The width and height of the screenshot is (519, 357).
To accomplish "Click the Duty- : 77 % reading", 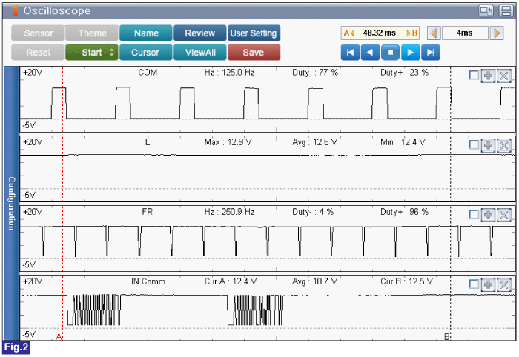I will point(315,73).
